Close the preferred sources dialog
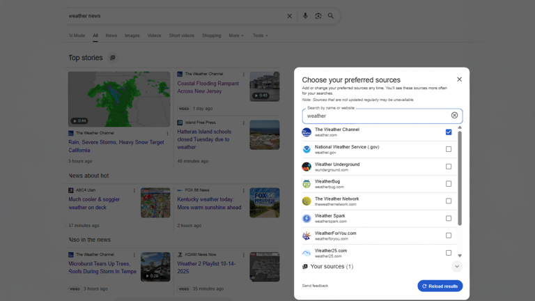 tap(459, 79)
